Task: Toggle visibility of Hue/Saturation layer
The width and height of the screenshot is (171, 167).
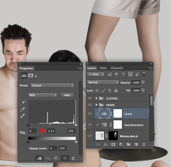Action: 90,125
